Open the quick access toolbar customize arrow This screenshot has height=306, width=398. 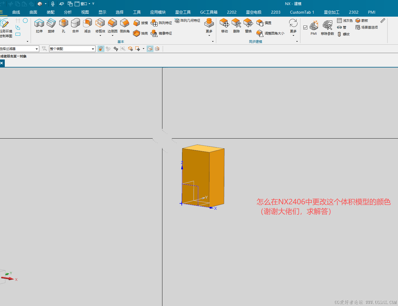tap(93, 4)
